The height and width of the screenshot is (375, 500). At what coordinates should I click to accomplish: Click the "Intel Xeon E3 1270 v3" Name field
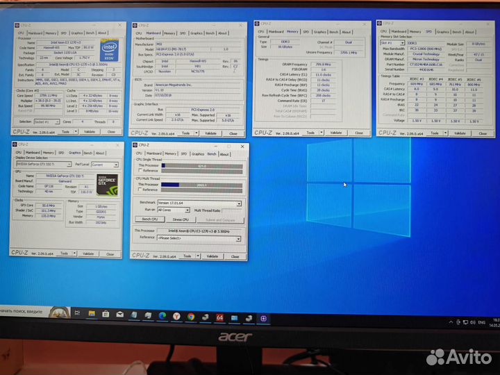point(66,42)
